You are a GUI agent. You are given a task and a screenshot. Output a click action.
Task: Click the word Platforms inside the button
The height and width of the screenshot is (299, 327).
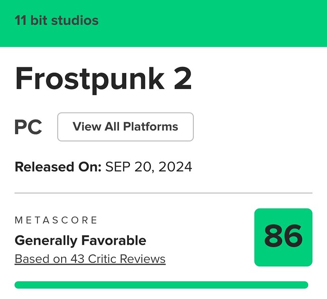point(150,127)
